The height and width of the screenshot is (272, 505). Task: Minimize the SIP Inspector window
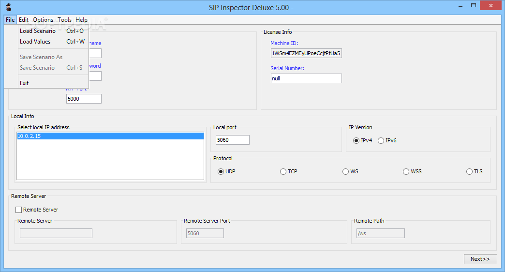pyautogui.click(x=460, y=6)
